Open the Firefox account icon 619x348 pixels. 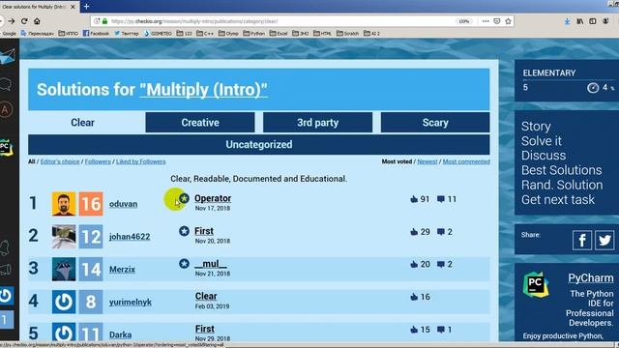click(x=605, y=21)
